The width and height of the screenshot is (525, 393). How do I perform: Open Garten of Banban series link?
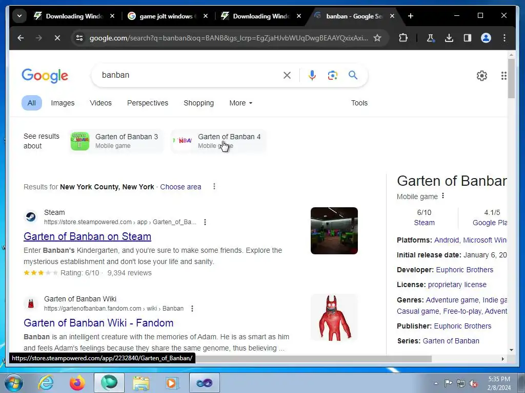pos(451,341)
